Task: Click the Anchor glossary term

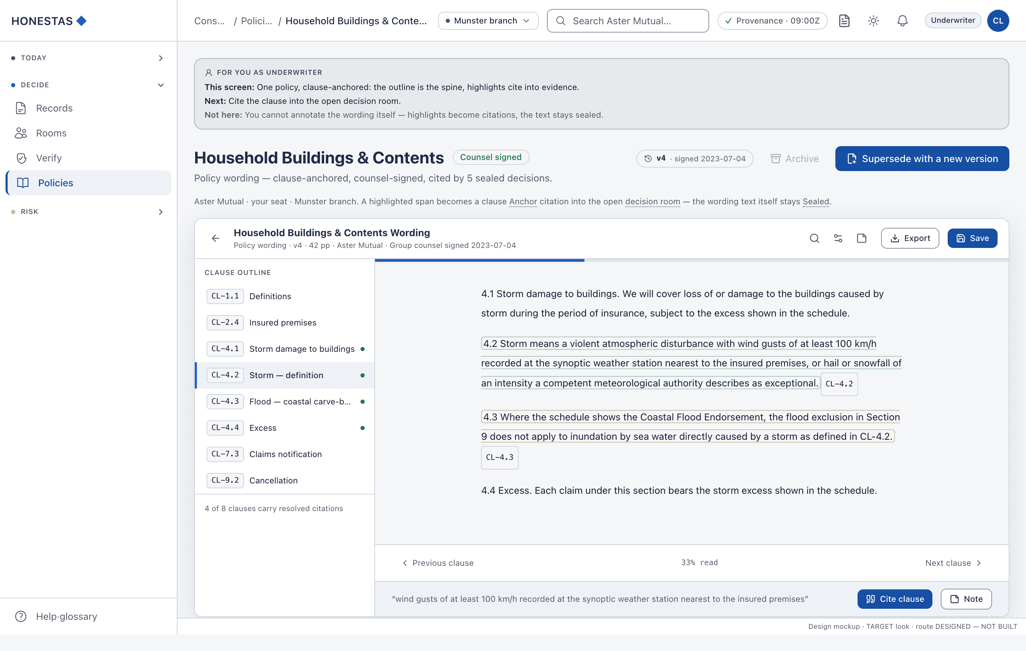Action: tap(523, 202)
